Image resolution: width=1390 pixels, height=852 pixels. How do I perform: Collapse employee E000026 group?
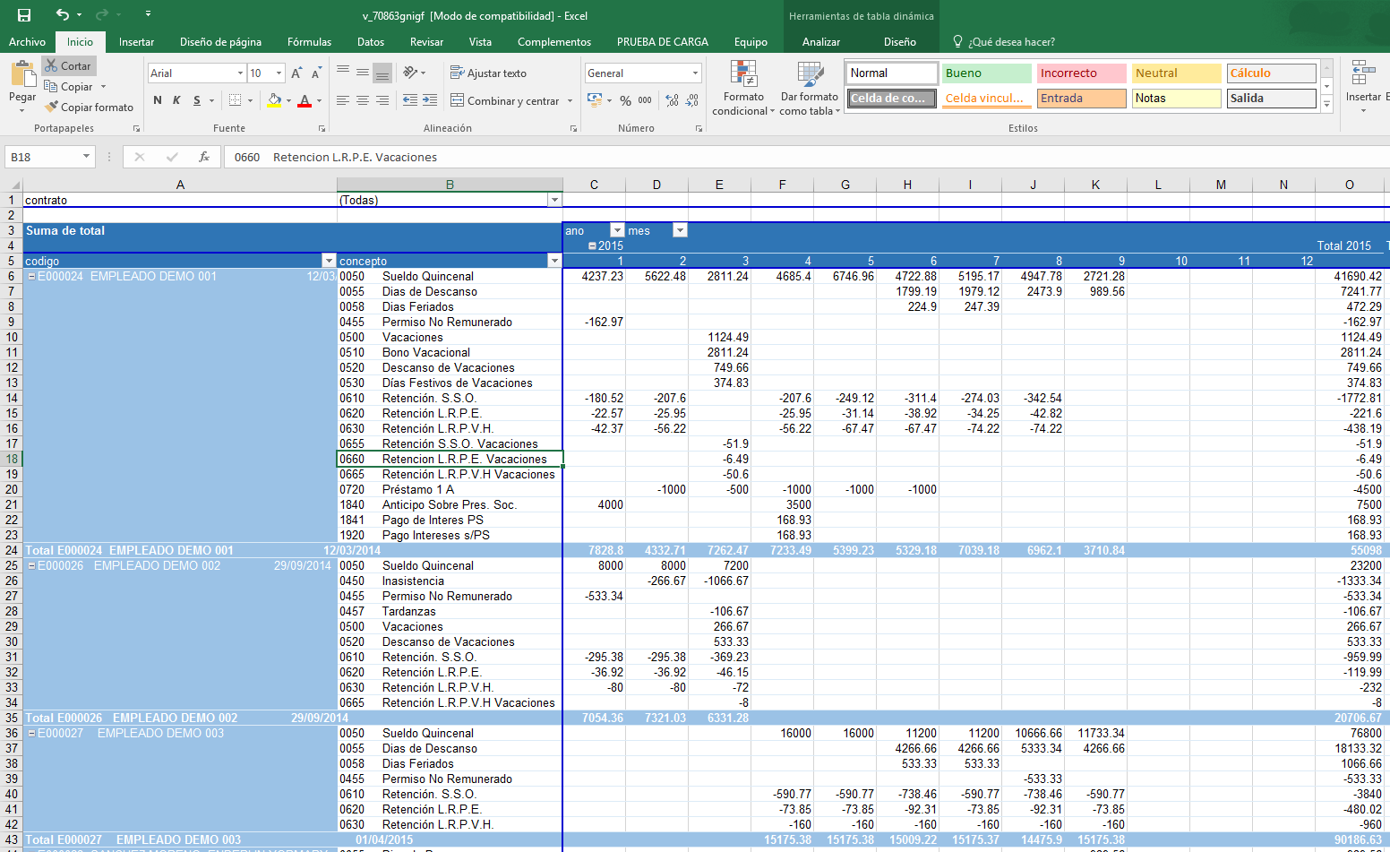coord(31,565)
